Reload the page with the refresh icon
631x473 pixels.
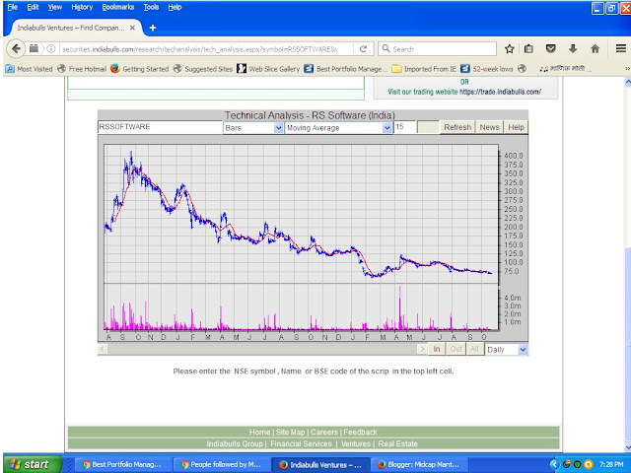point(363,49)
